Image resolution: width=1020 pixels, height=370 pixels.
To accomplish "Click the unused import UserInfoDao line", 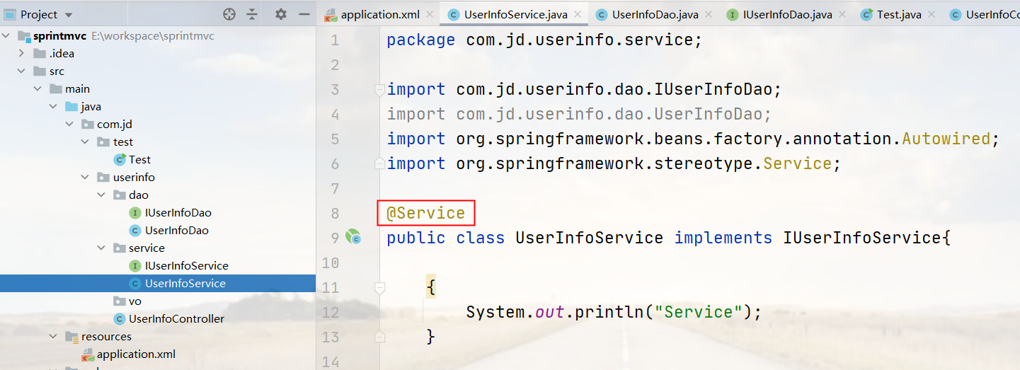I will coord(579,114).
